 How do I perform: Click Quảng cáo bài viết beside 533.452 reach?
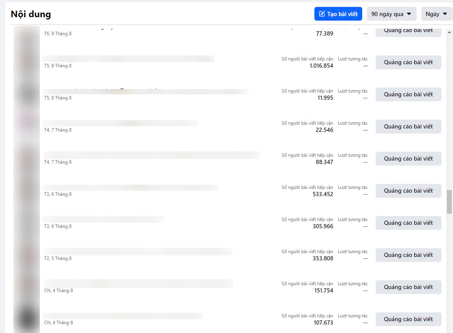click(408, 191)
